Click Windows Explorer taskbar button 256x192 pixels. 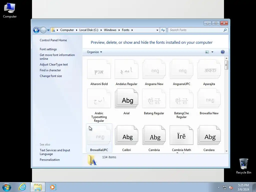[38, 187]
